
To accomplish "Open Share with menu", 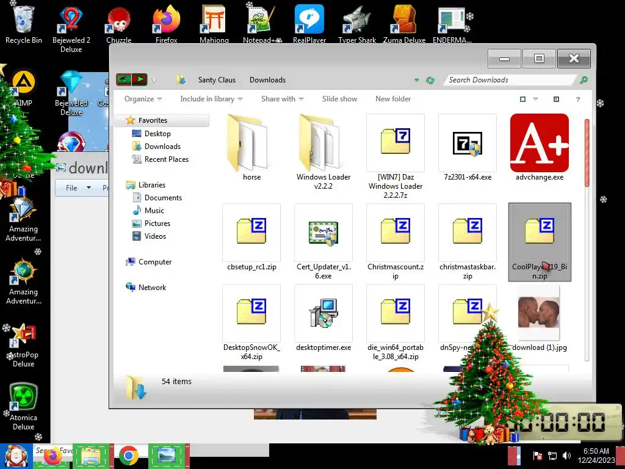I will coord(282,99).
